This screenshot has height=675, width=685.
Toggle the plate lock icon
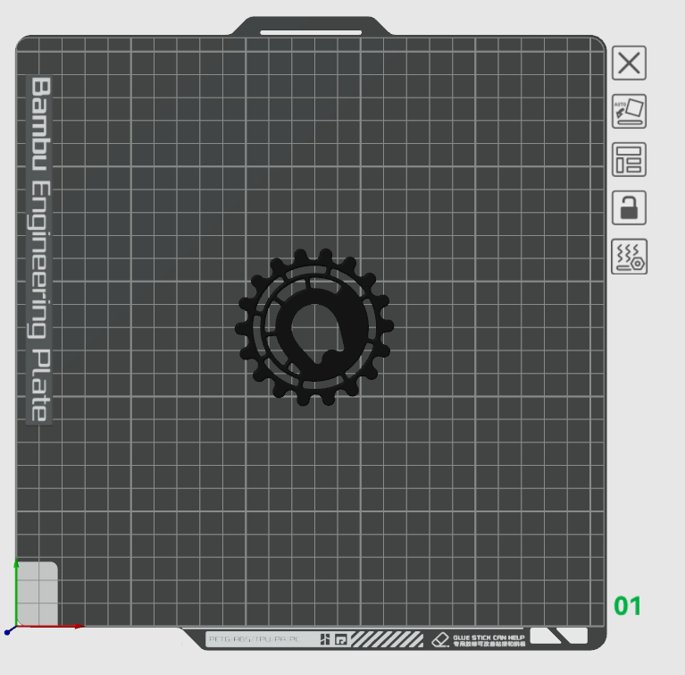pos(629,207)
